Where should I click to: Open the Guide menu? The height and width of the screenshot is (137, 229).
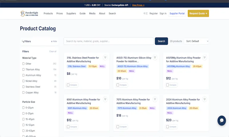coord(82,13)
